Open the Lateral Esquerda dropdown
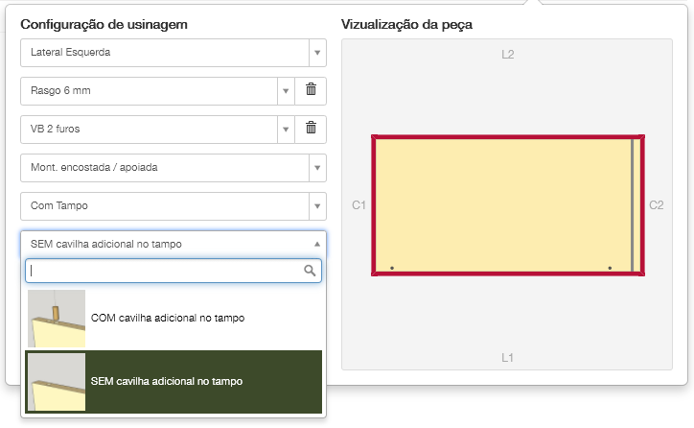The width and height of the screenshot is (694, 428). point(173,53)
